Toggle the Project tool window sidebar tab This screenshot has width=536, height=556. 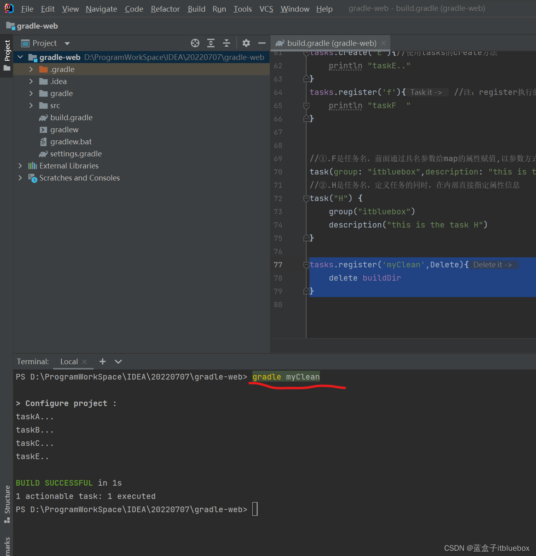point(7,55)
